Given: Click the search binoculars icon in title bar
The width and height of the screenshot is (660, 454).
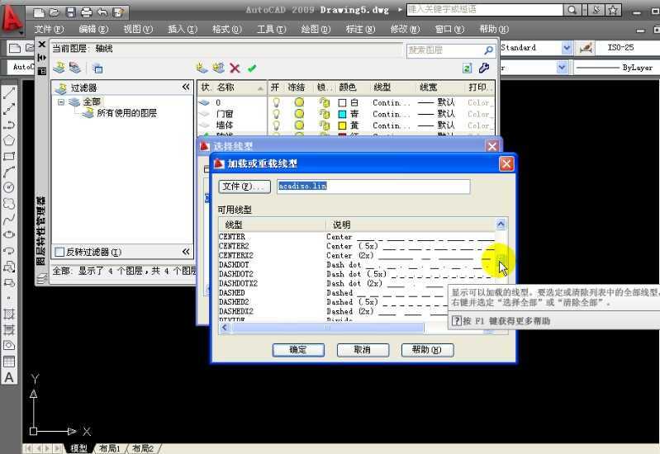Looking at the screenshot, I should tap(572, 10).
